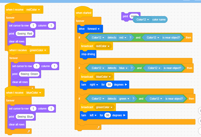Open the blueColor dropdown in when I receive hat
Screen dimensions: 201x137
pyautogui.click(x=34, y=93)
